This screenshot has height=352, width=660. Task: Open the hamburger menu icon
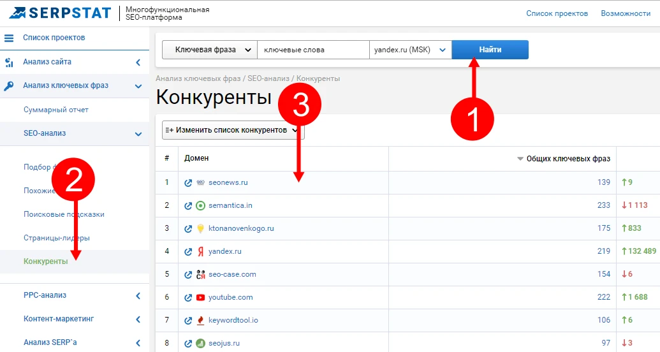coord(9,38)
